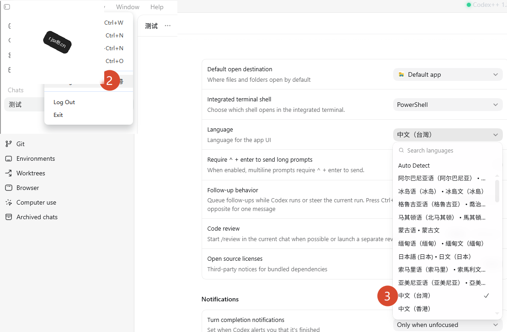Select the Ctrl+O menu entry
507x332 pixels.
coord(114,61)
